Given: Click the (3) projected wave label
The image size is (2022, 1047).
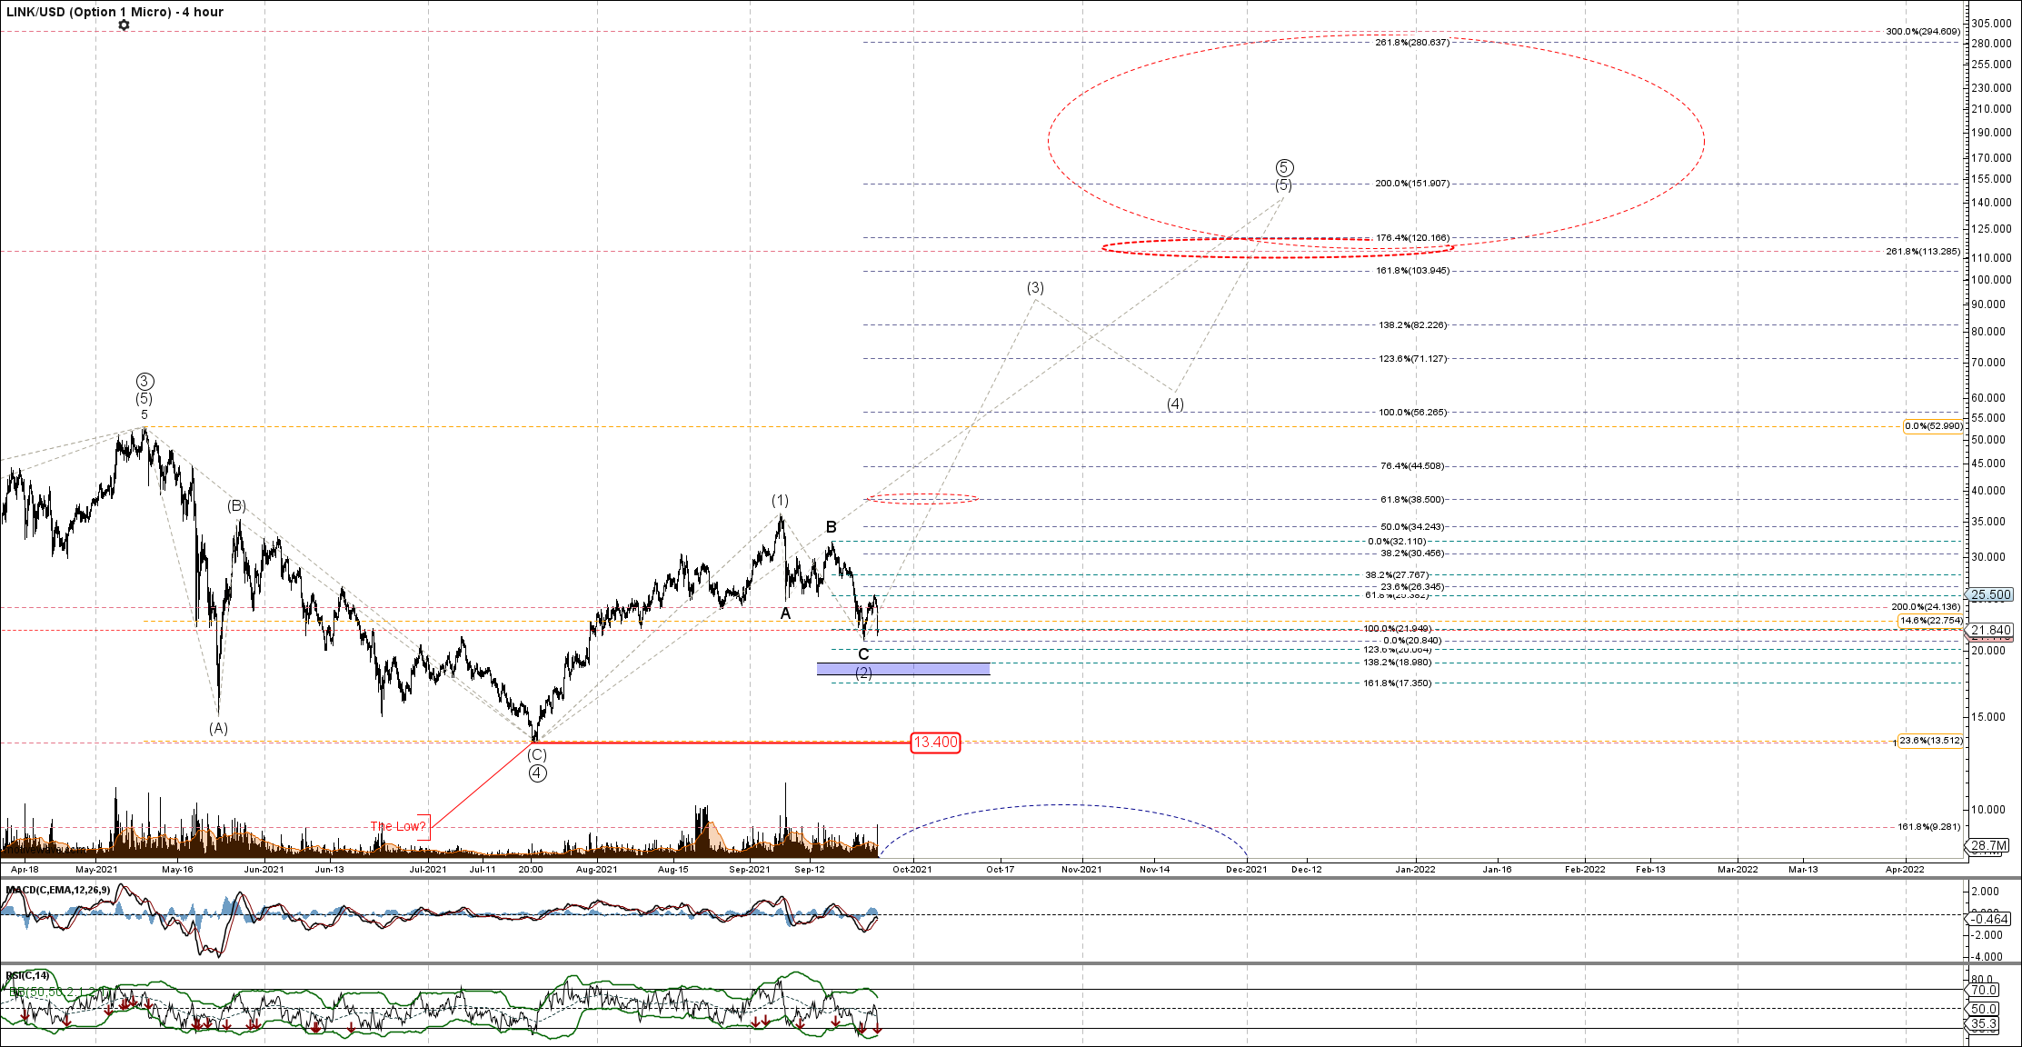Looking at the screenshot, I should (x=1035, y=288).
